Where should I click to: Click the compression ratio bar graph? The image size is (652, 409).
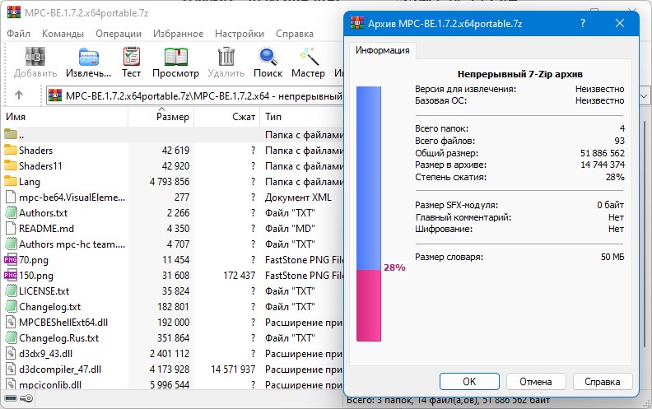tap(369, 214)
